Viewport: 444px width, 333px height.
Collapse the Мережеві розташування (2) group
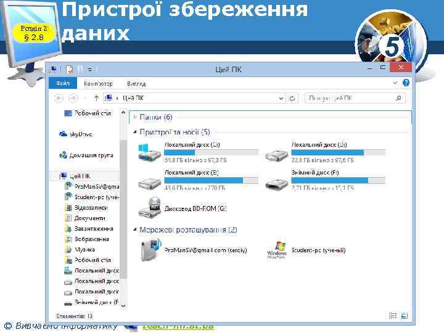click(x=135, y=229)
